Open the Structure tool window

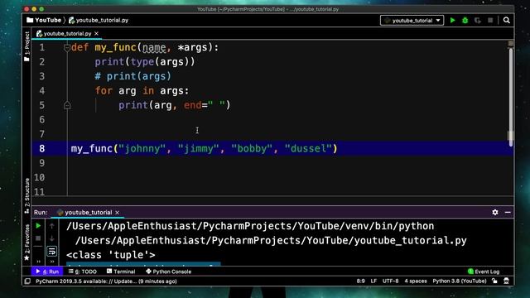point(26,195)
